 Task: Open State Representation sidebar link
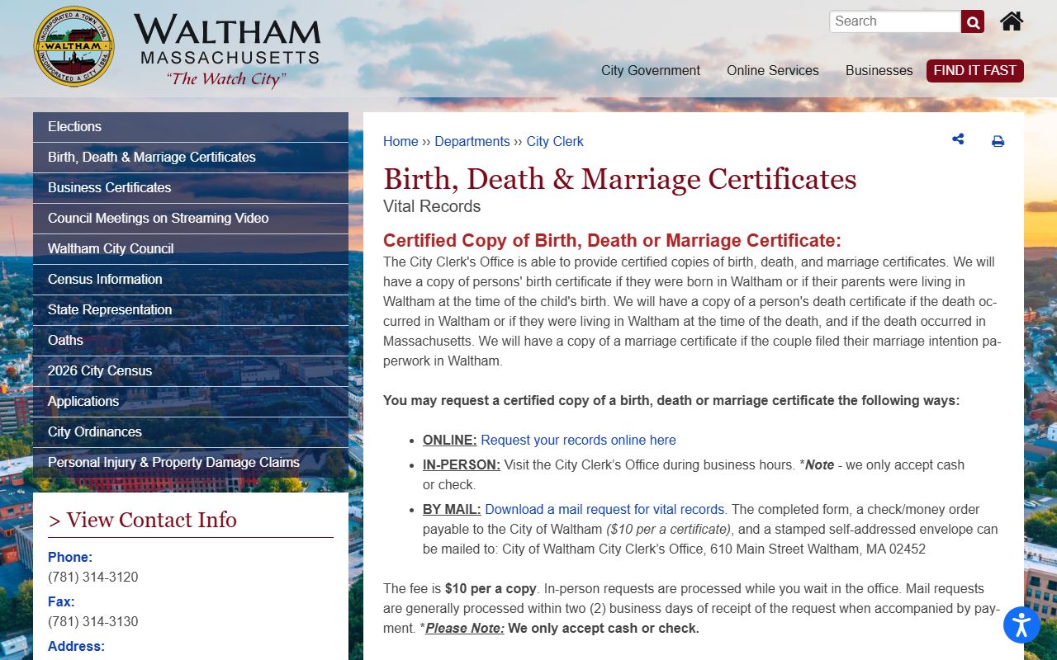pos(191,310)
